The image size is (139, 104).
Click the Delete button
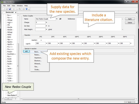(x=130, y=23)
